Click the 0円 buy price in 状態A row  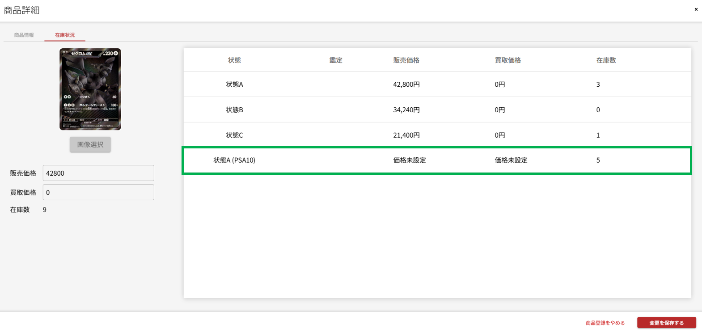[500, 84]
